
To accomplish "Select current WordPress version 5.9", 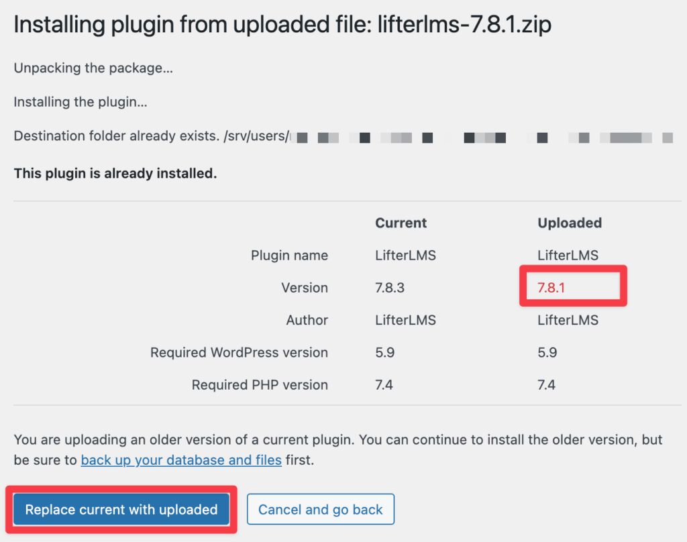I will pyautogui.click(x=384, y=352).
